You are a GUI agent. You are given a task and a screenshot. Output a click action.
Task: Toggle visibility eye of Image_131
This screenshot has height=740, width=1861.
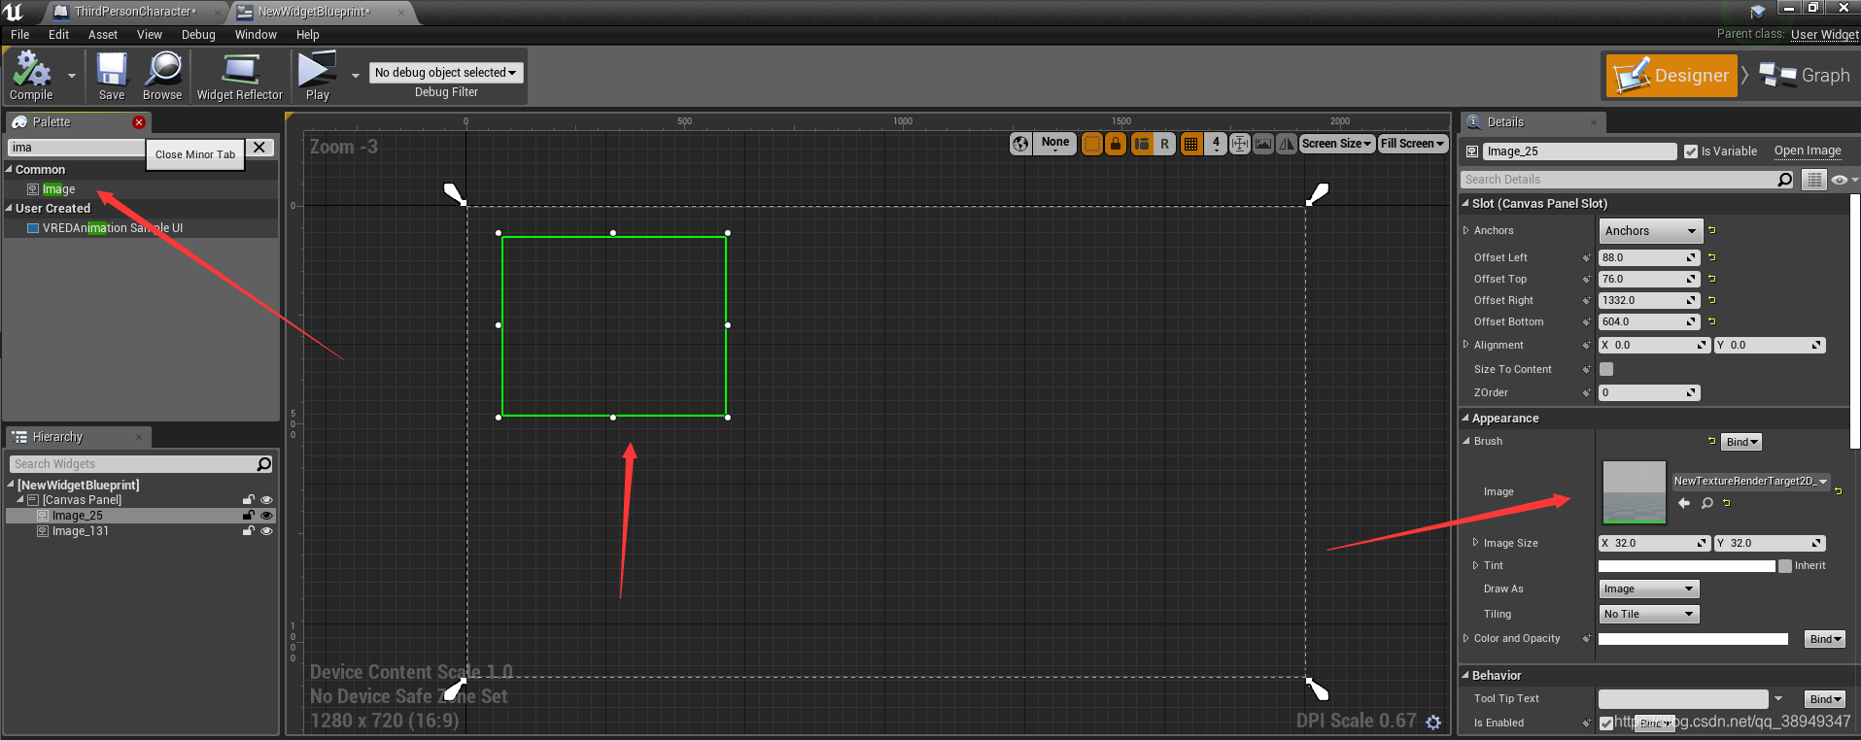(266, 531)
